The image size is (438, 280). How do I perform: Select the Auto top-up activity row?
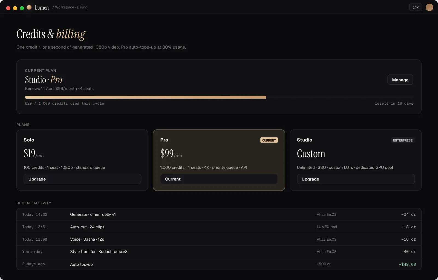click(x=219, y=264)
